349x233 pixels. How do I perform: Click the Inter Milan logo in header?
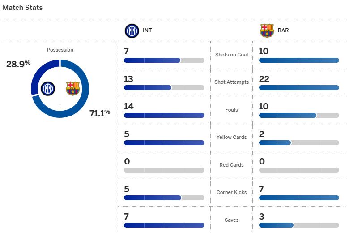tap(132, 31)
